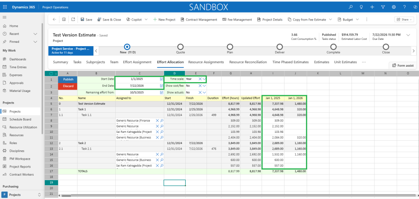Open Remaining effort from calendar picker
The image size is (419, 199).
pos(161,93)
